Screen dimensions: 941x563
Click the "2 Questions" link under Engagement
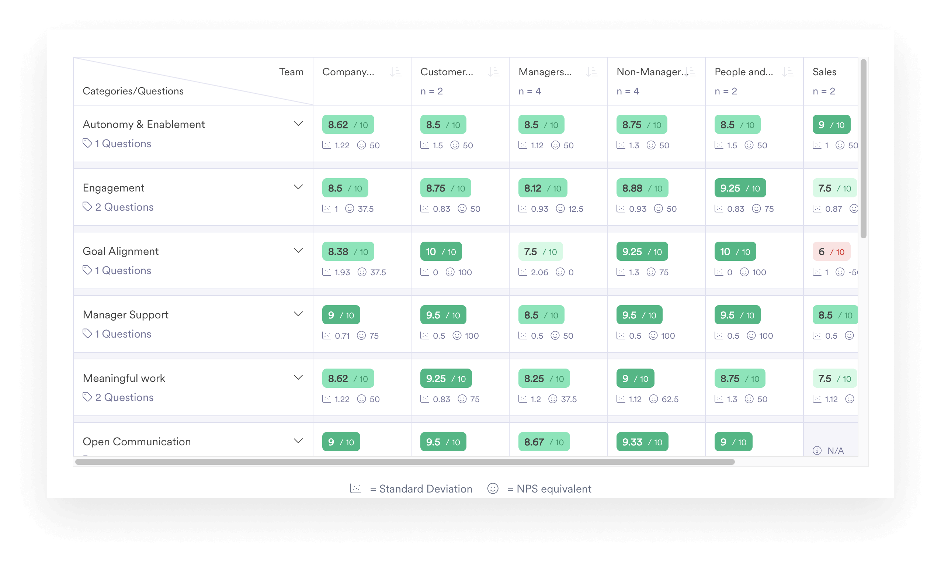[124, 207]
